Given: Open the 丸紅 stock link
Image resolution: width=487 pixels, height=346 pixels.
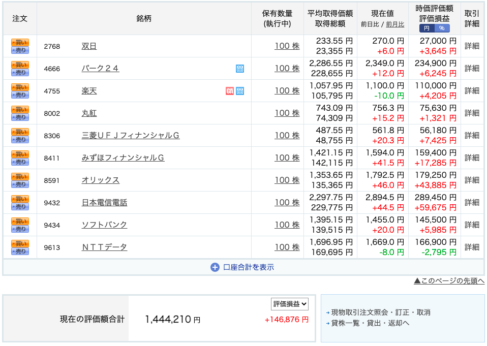Looking at the screenshot, I should 89,113.
